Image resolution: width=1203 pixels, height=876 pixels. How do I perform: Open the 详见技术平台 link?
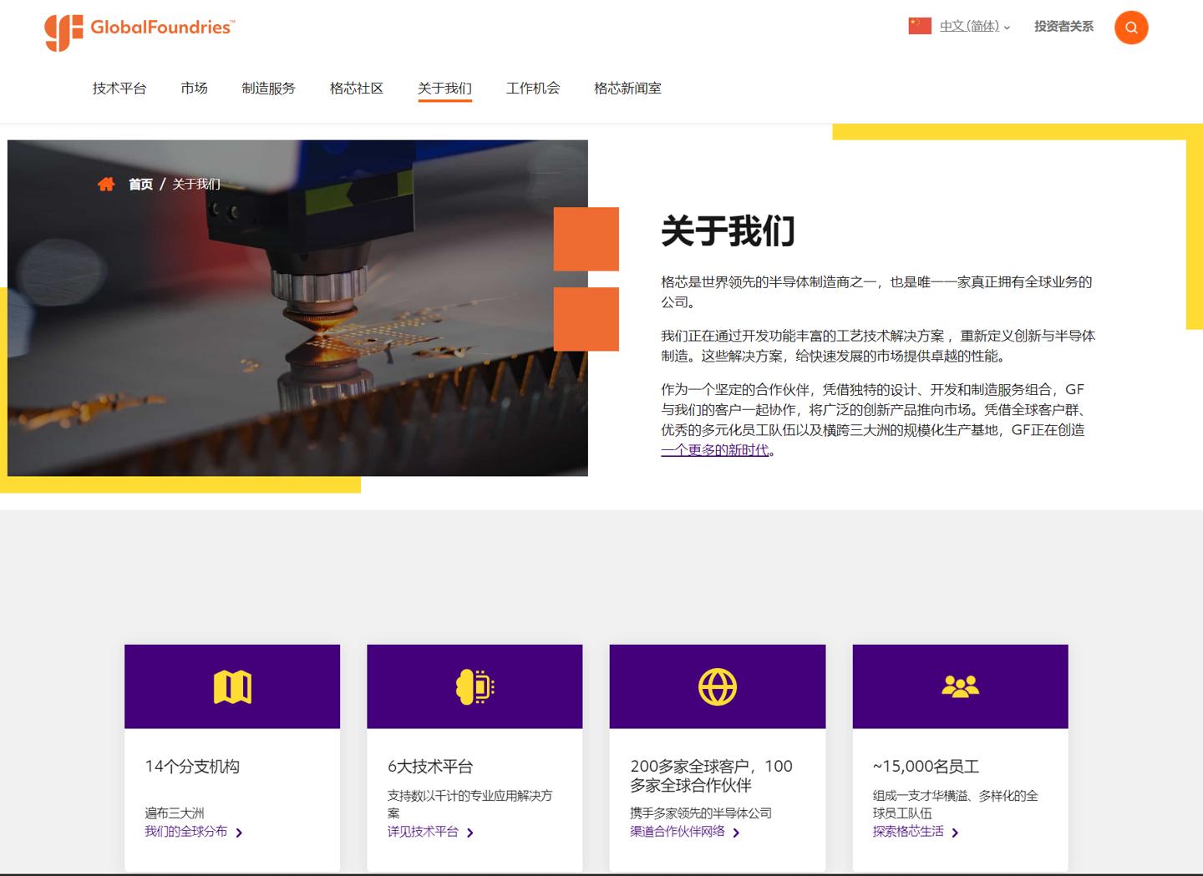[x=423, y=832]
